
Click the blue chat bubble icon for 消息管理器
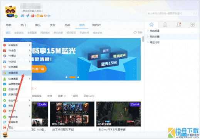coord(5,84)
